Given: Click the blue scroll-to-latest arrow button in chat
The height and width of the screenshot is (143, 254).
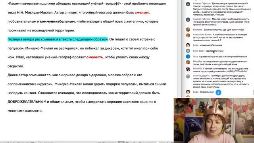Looking at the screenshot, I should (x=218, y=93).
